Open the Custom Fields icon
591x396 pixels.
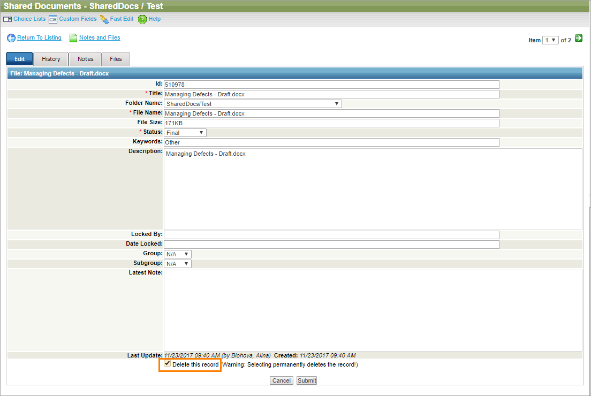pos(53,19)
